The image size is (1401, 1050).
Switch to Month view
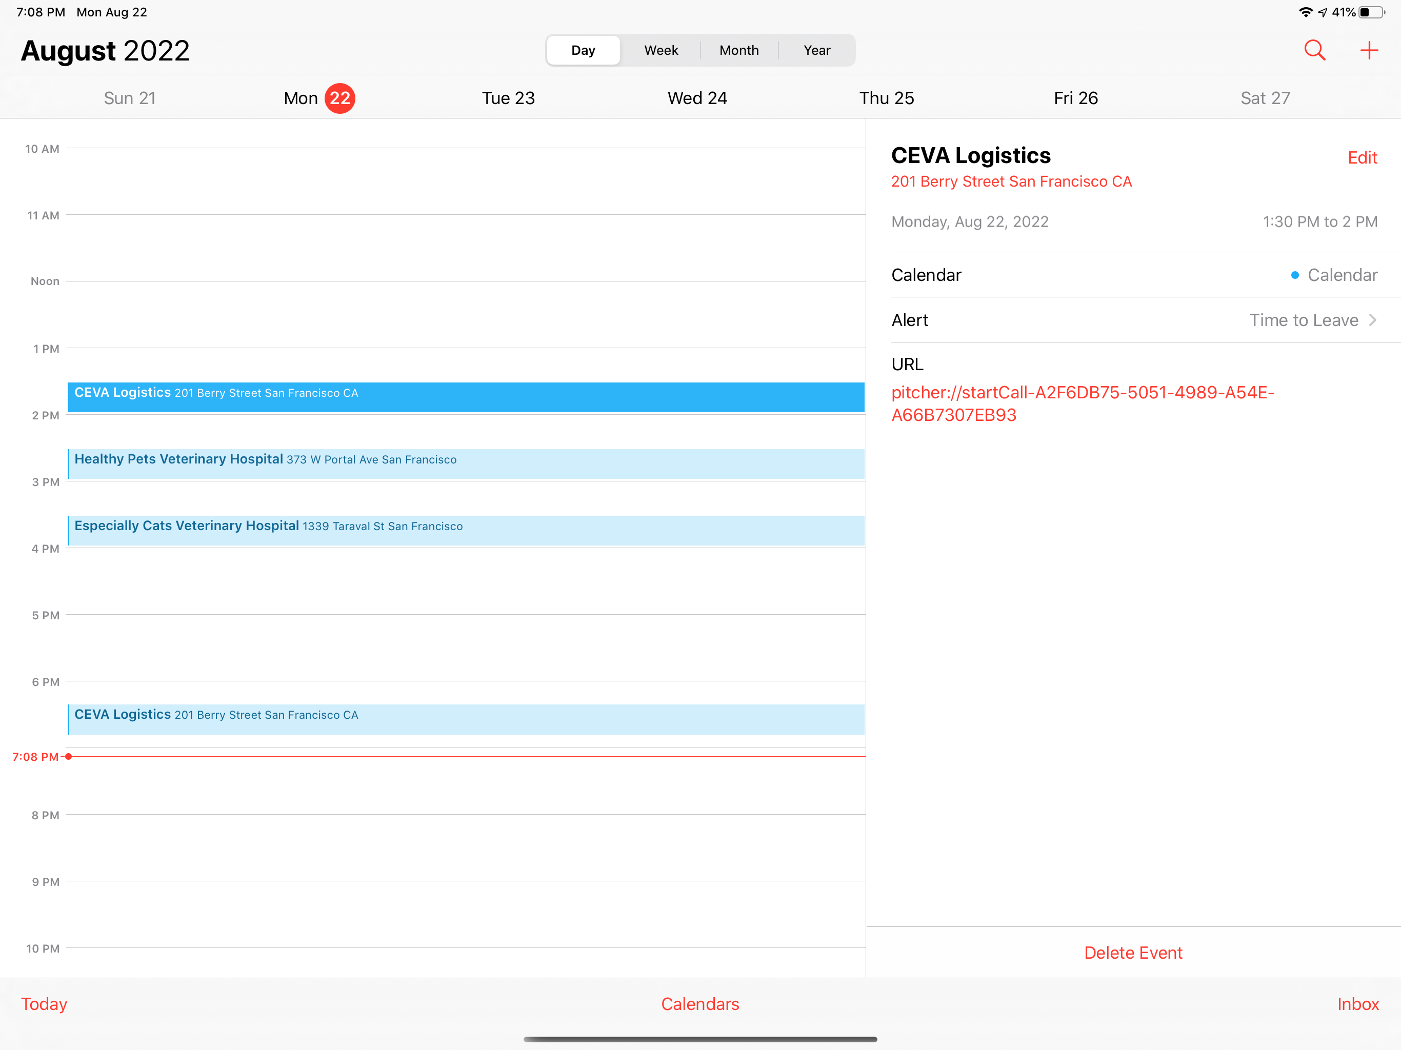click(x=738, y=50)
